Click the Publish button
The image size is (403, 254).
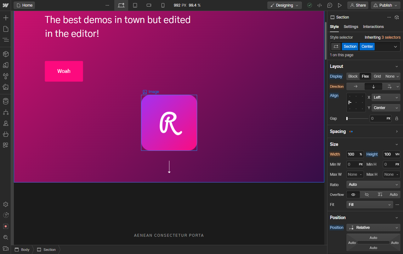click(x=384, y=5)
